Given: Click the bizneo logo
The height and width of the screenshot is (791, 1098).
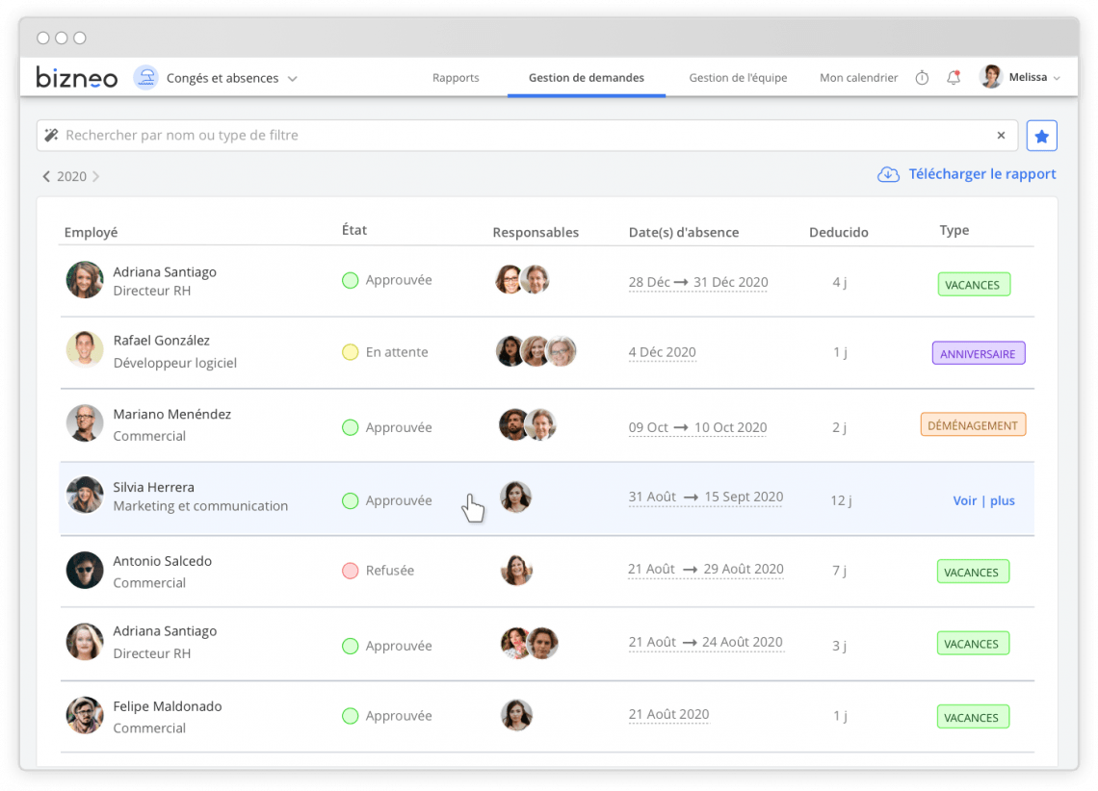Looking at the screenshot, I should click(77, 78).
